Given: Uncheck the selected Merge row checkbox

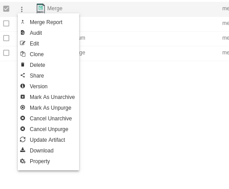Looking at the screenshot, I should click(6, 8).
